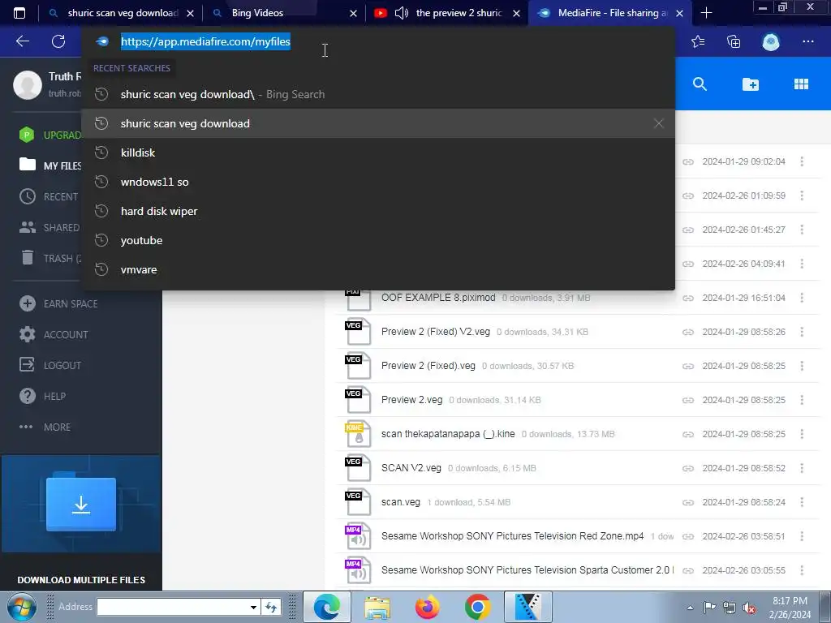Open EARN SPACE in the sidebar

coord(58,303)
